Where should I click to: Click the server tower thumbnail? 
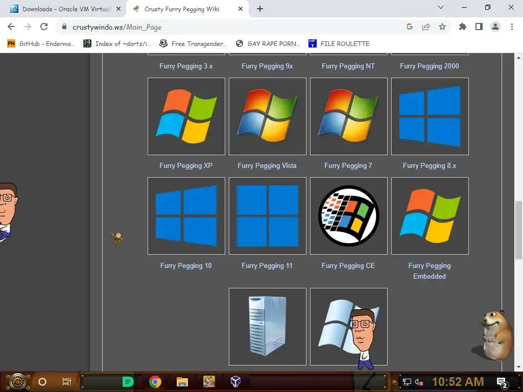click(x=268, y=327)
